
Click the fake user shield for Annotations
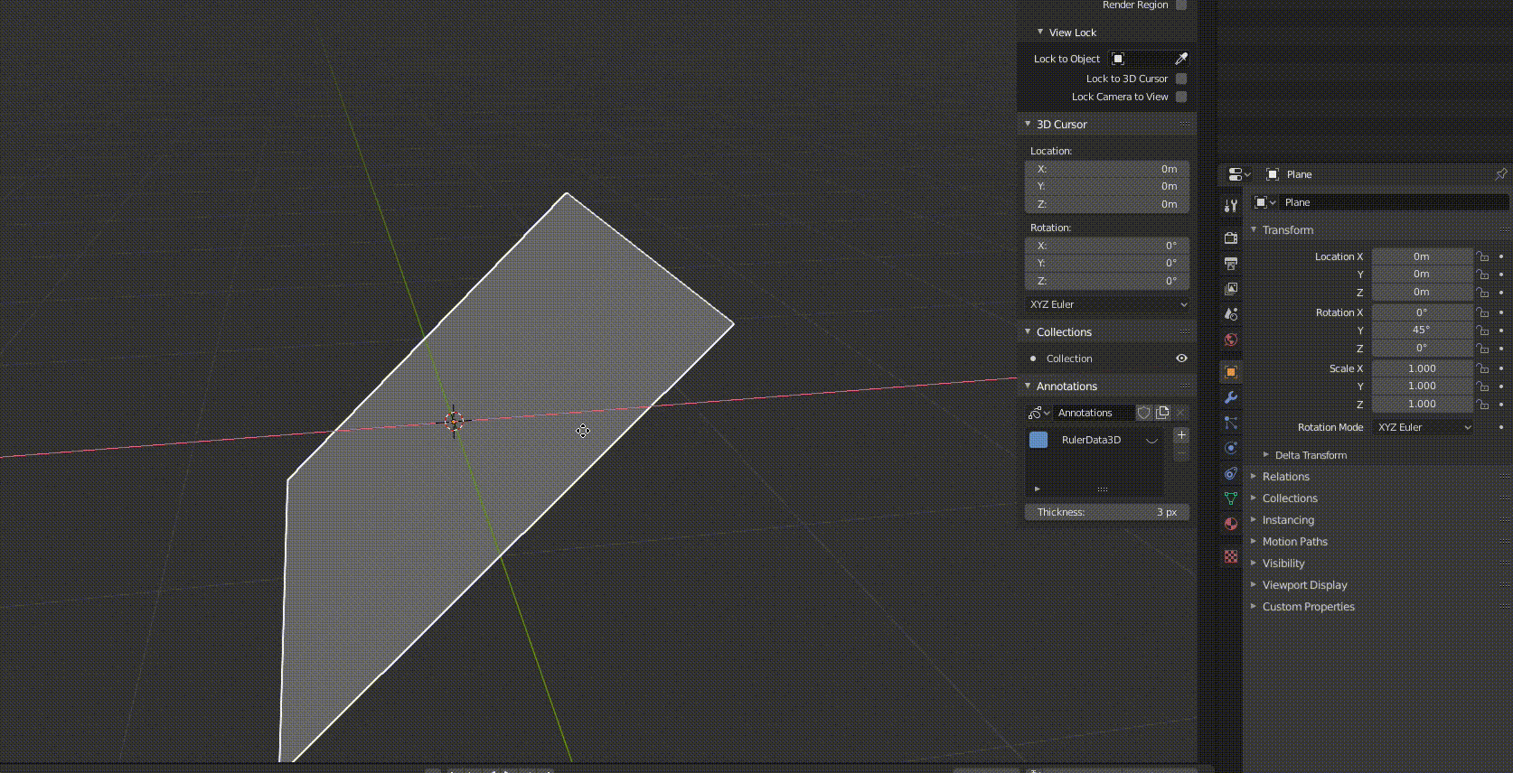coord(1144,413)
